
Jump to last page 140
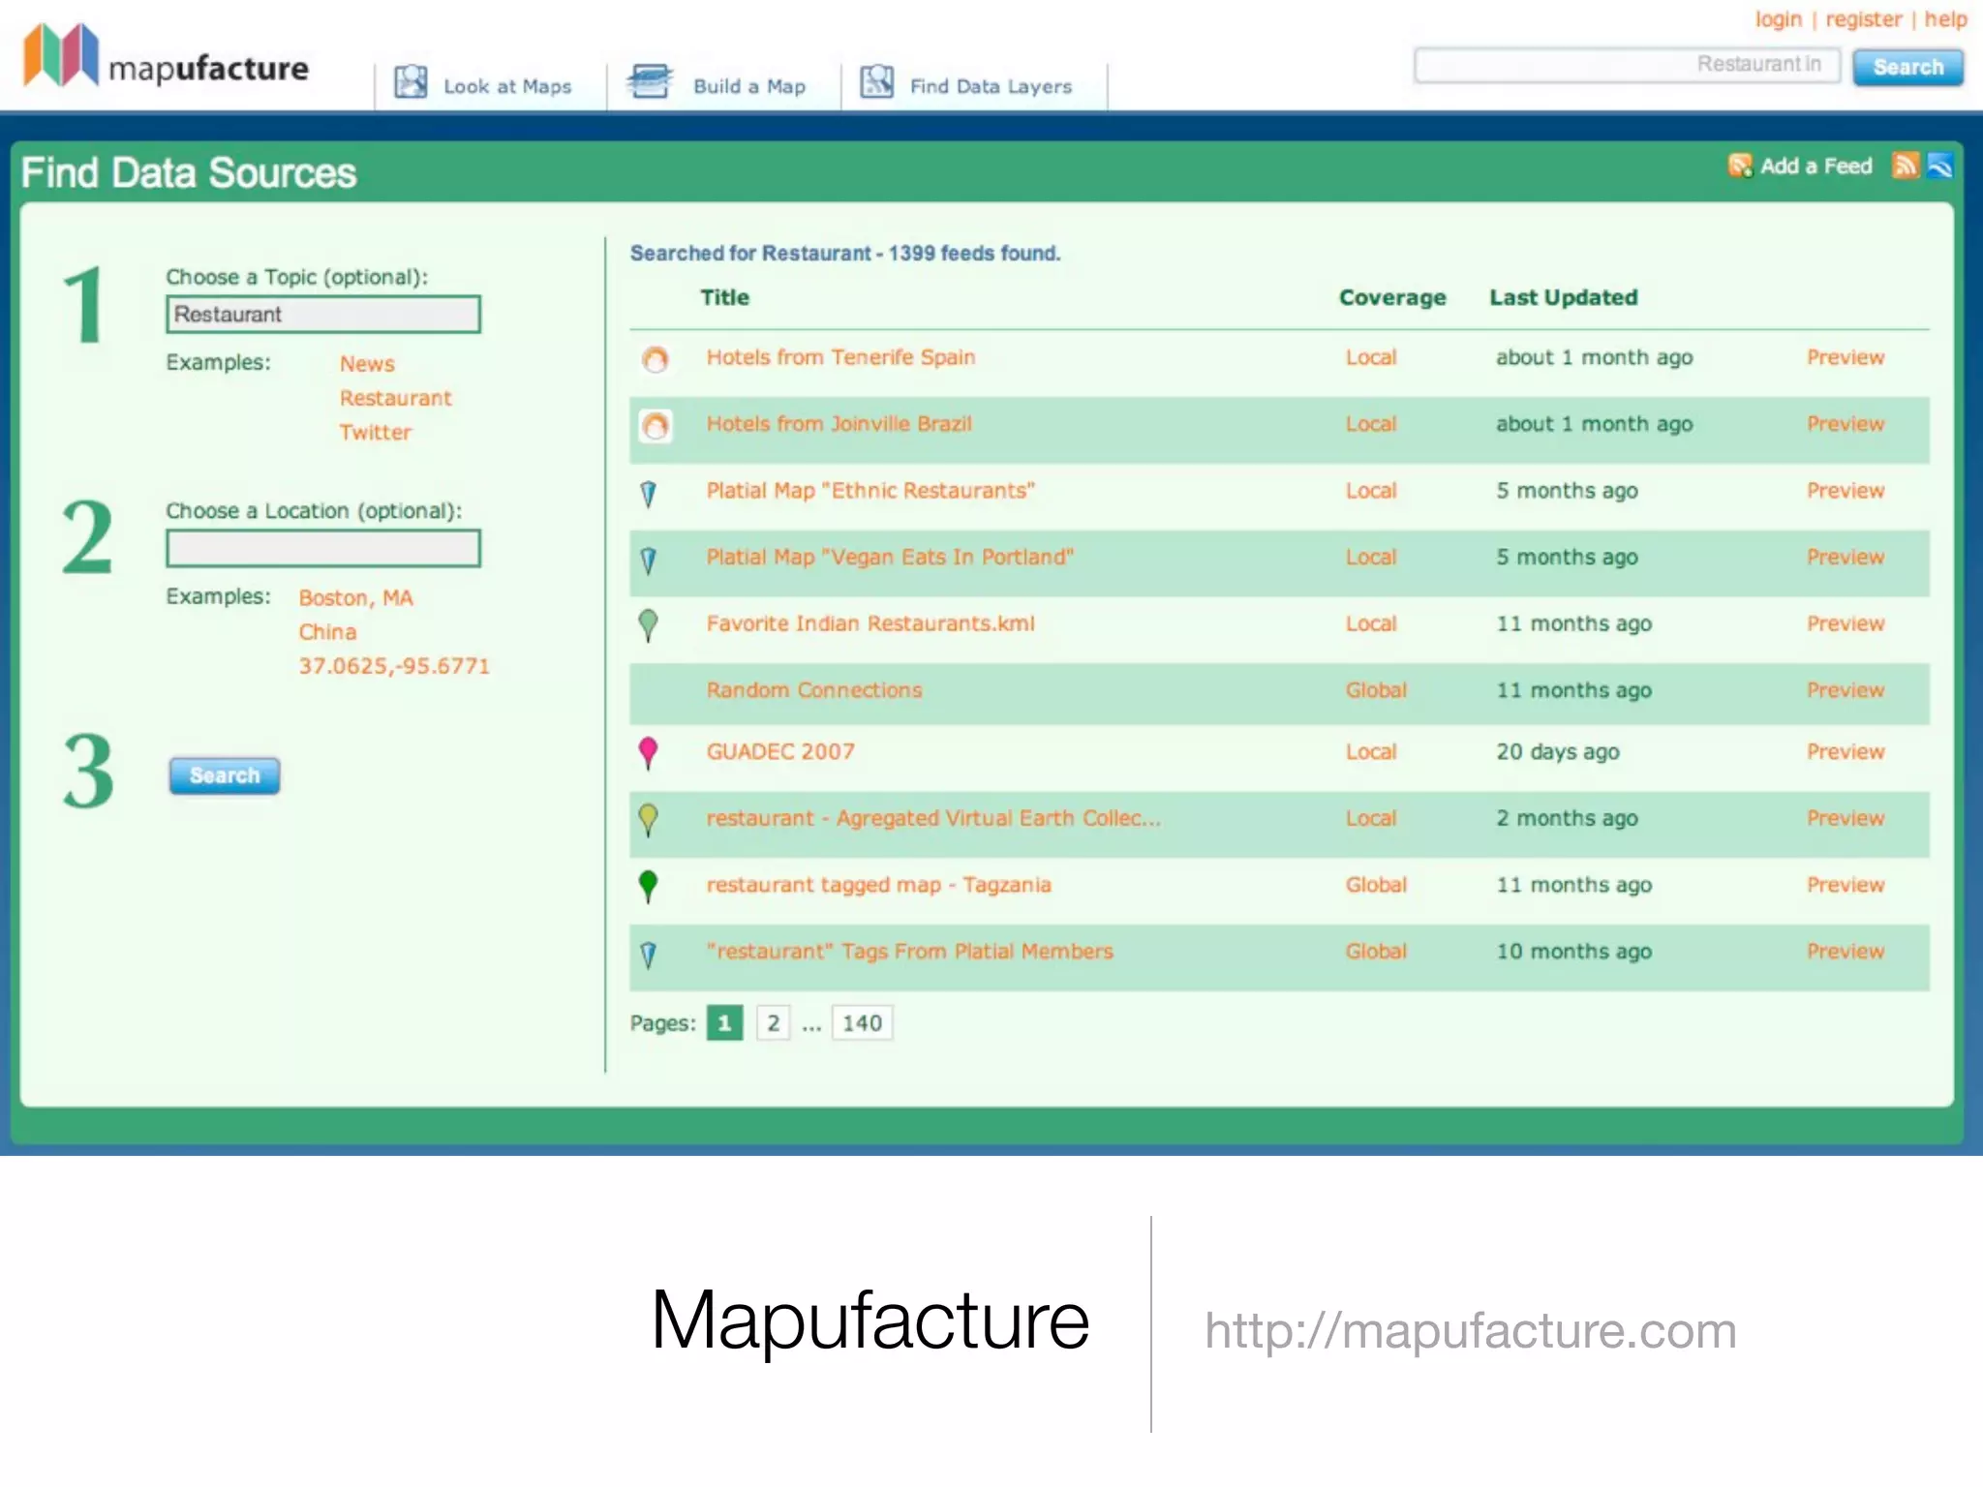(x=862, y=1023)
